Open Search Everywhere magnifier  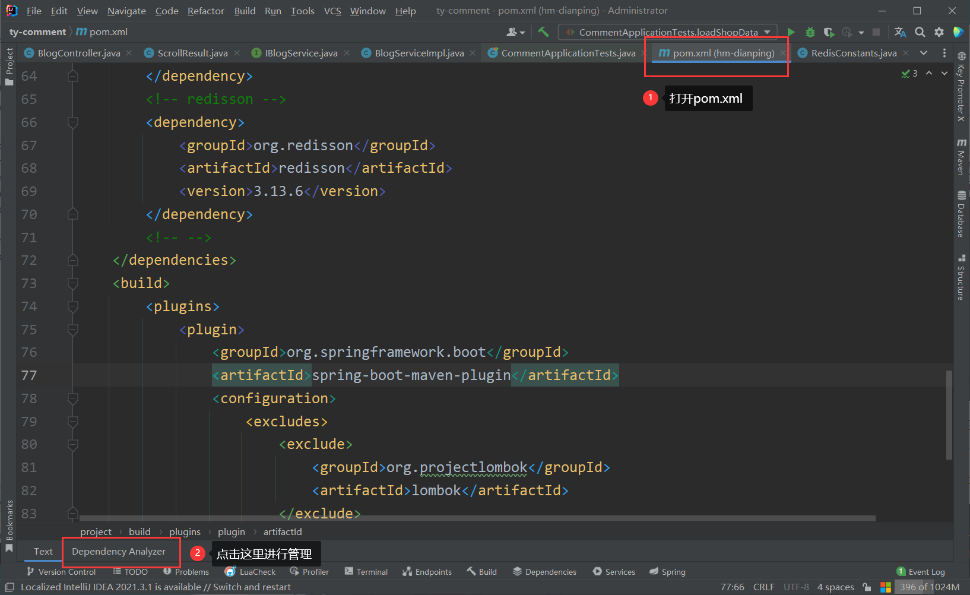click(x=920, y=32)
